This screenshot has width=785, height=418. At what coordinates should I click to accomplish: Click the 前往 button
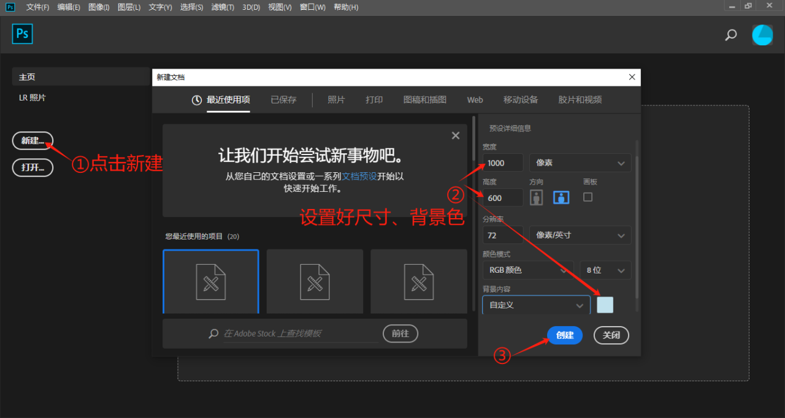coord(400,333)
